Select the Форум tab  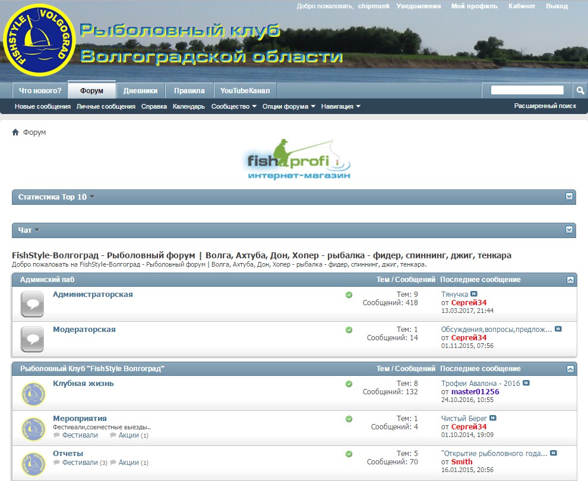[x=91, y=90]
